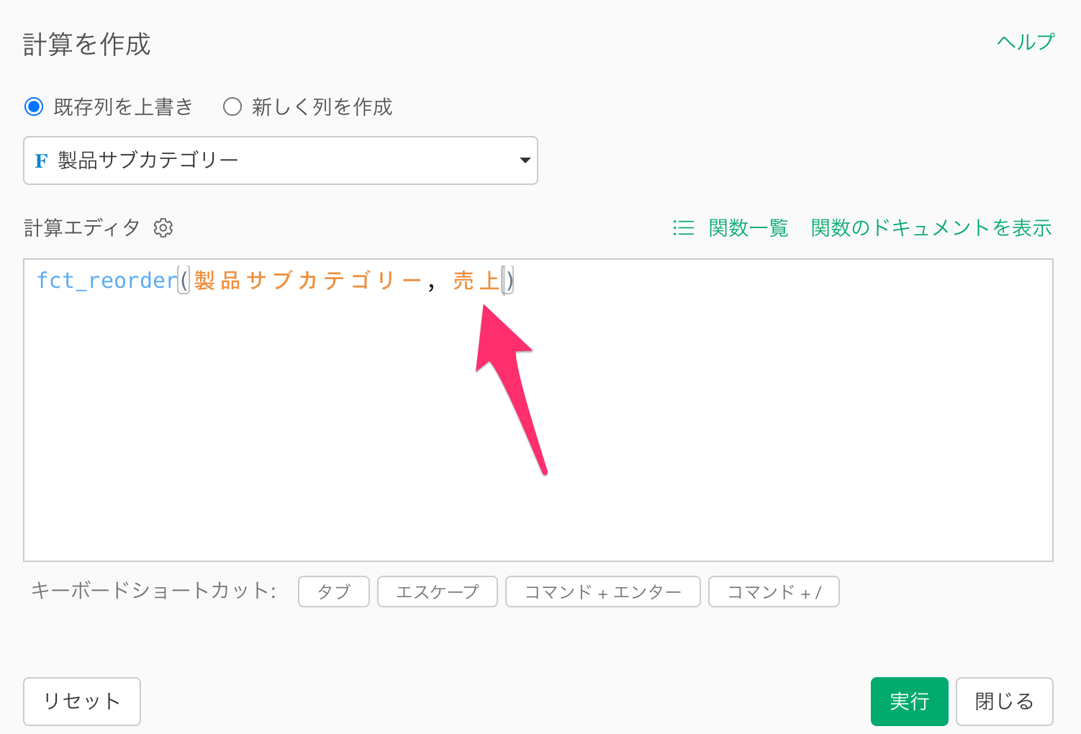This screenshot has height=734, width=1081.
Task: Click the タブ keyboard shortcut button
Action: pyautogui.click(x=333, y=592)
